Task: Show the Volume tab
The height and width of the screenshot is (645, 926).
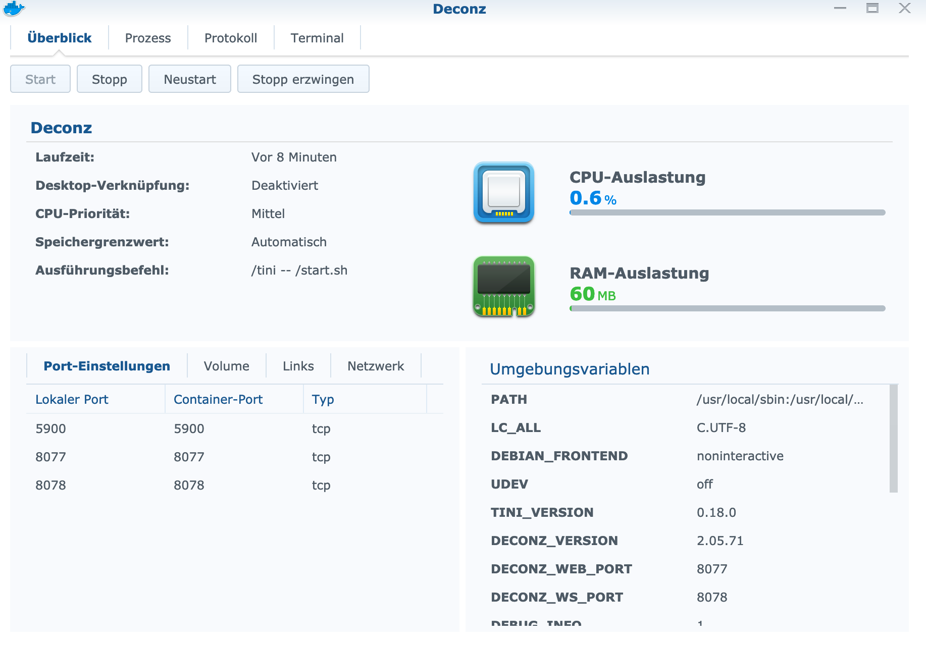Action: point(227,366)
